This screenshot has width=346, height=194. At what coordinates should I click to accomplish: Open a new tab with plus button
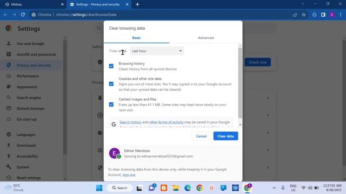pos(137,4)
